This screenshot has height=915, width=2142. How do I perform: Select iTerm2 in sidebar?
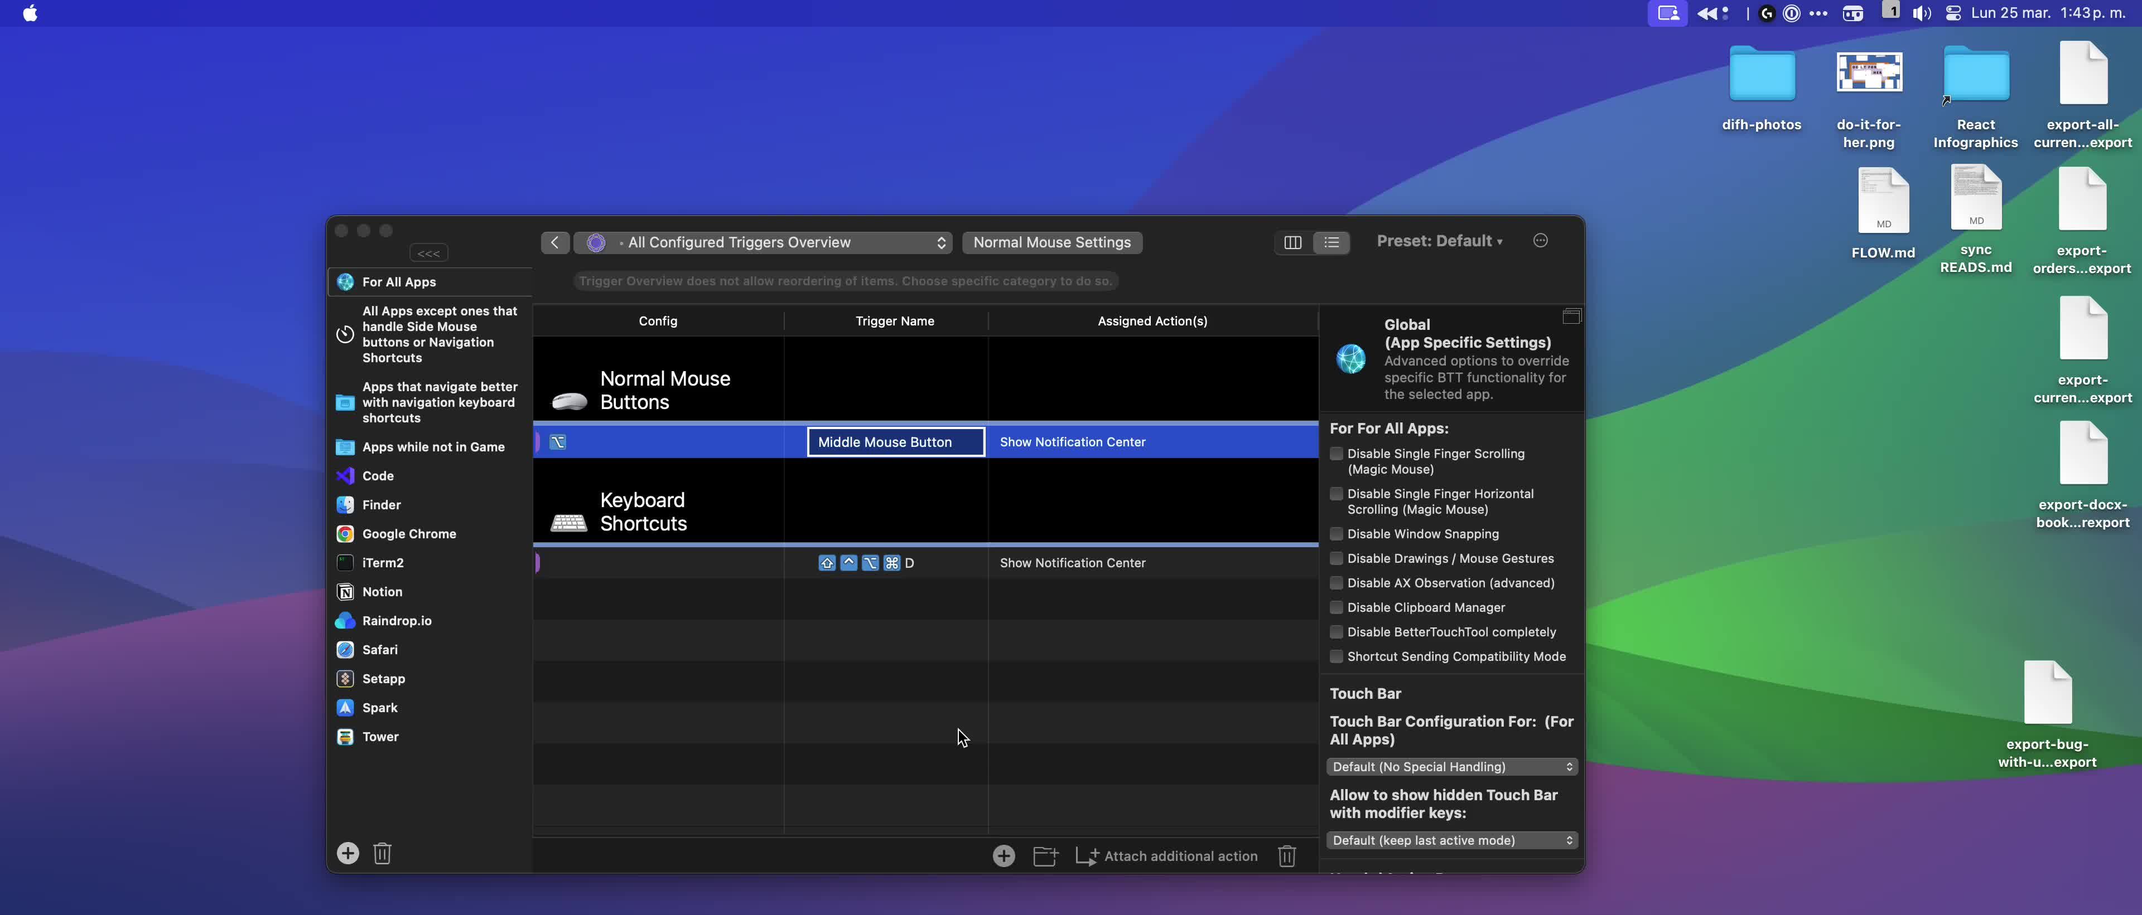430,564
